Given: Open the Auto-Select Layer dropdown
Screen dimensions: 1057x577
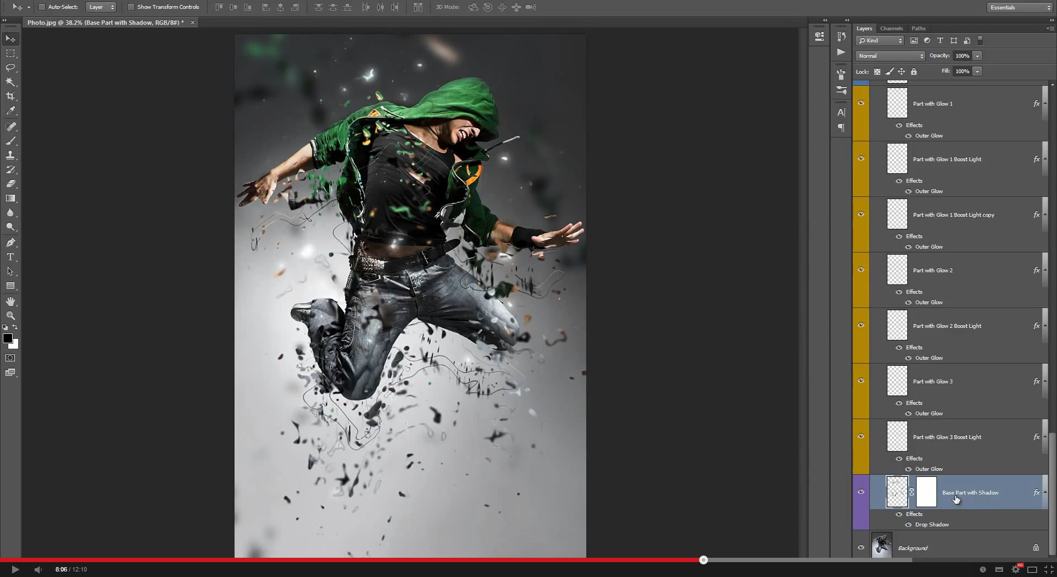Looking at the screenshot, I should (101, 7).
